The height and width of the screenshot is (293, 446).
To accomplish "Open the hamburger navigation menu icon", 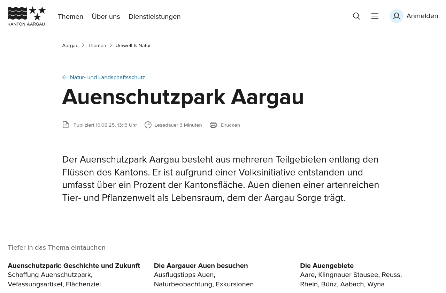I will [375, 16].
